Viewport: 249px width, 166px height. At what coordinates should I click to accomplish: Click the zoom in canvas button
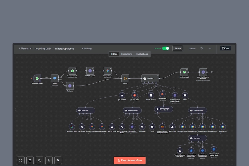30,160
